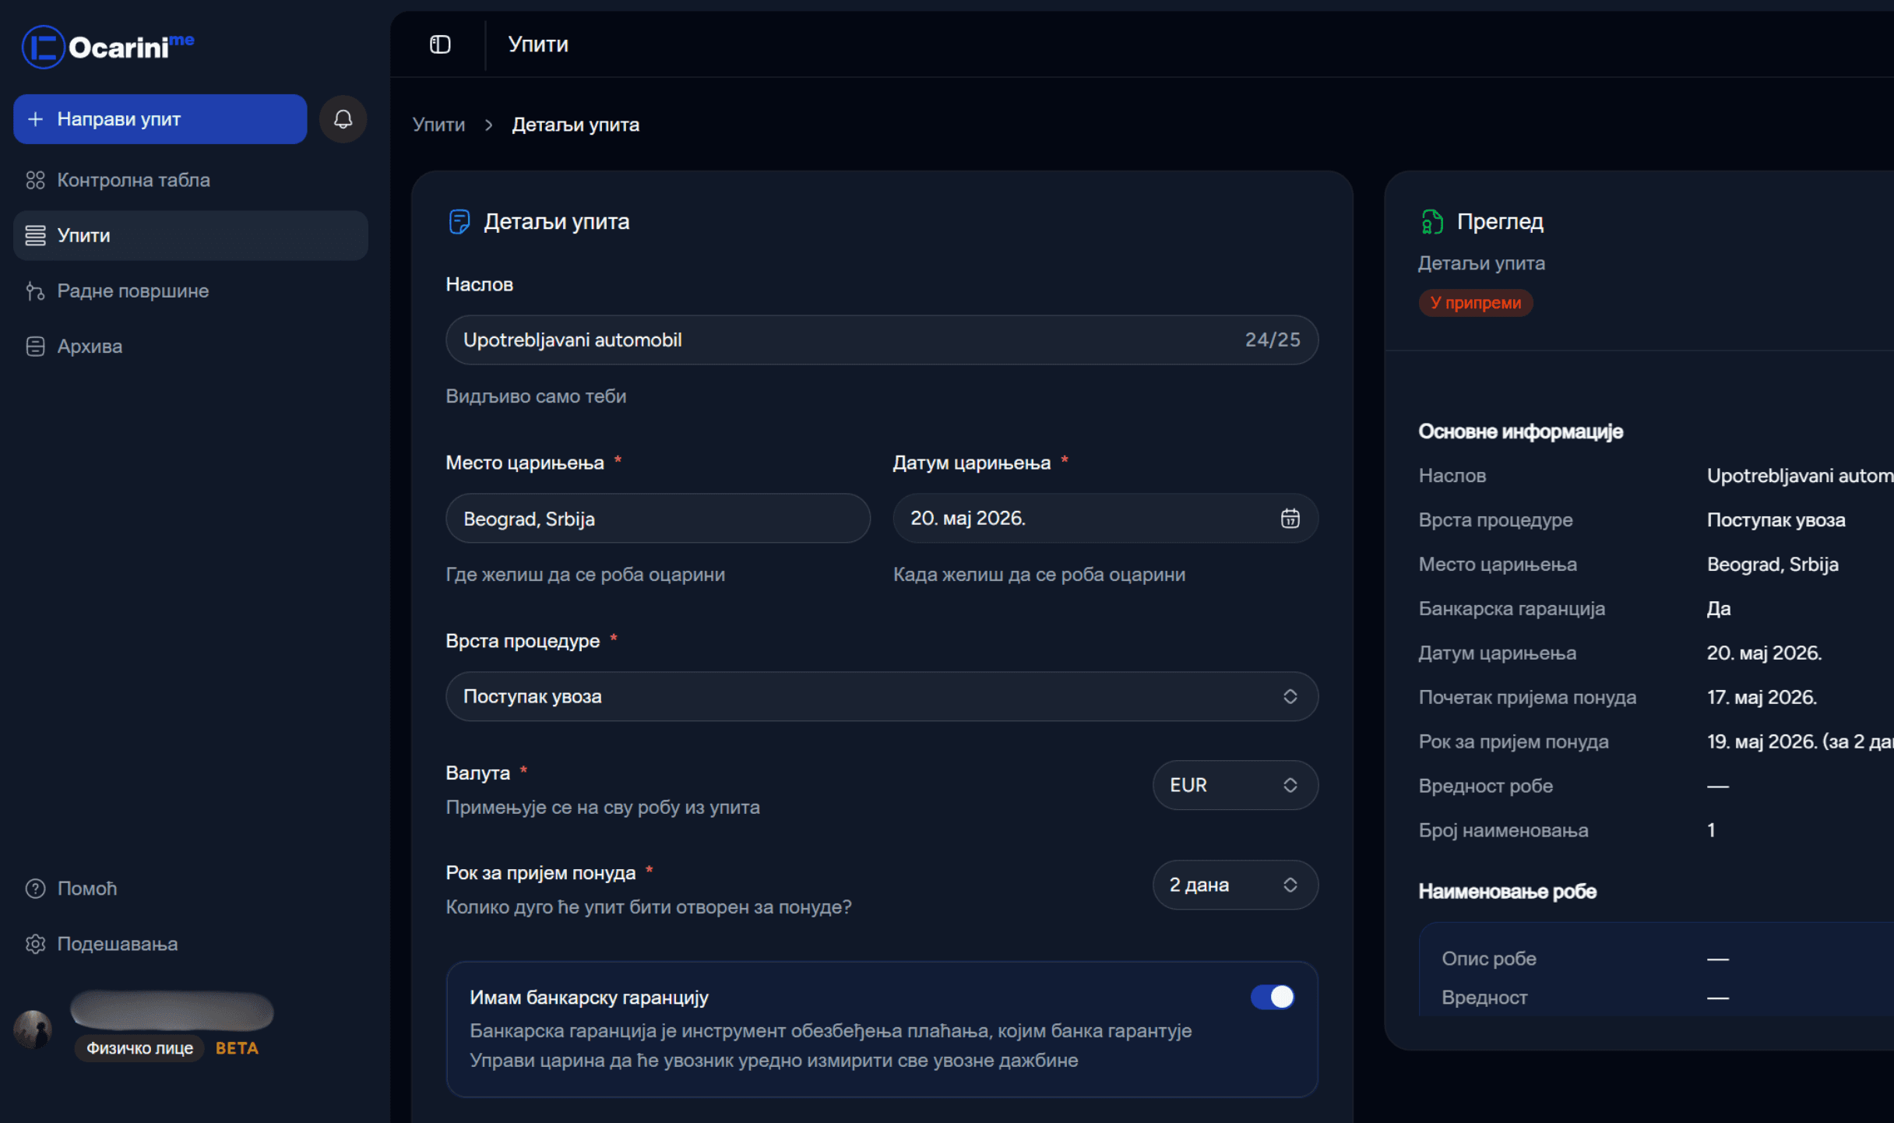The width and height of the screenshot is (1894, 1123).
Task: Select Упити in the sidebar
Action: (x=191, y=235)
